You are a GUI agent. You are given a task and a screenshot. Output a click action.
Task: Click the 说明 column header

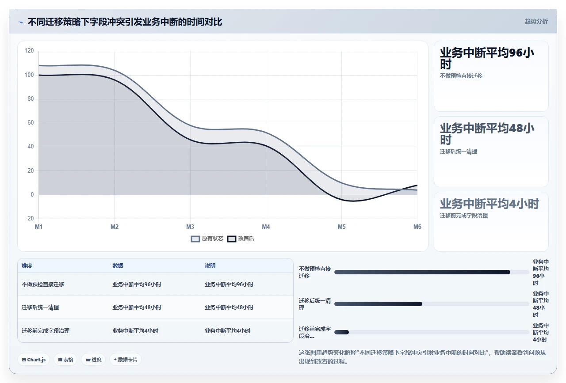coord(210,266)
